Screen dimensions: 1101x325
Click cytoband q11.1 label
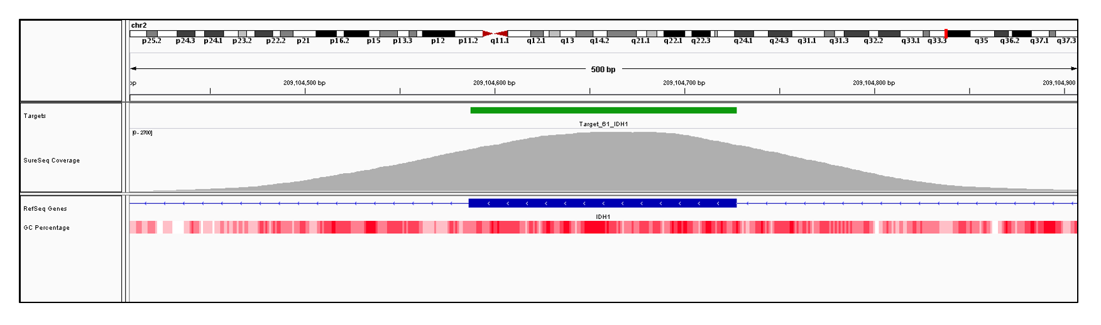500,41
